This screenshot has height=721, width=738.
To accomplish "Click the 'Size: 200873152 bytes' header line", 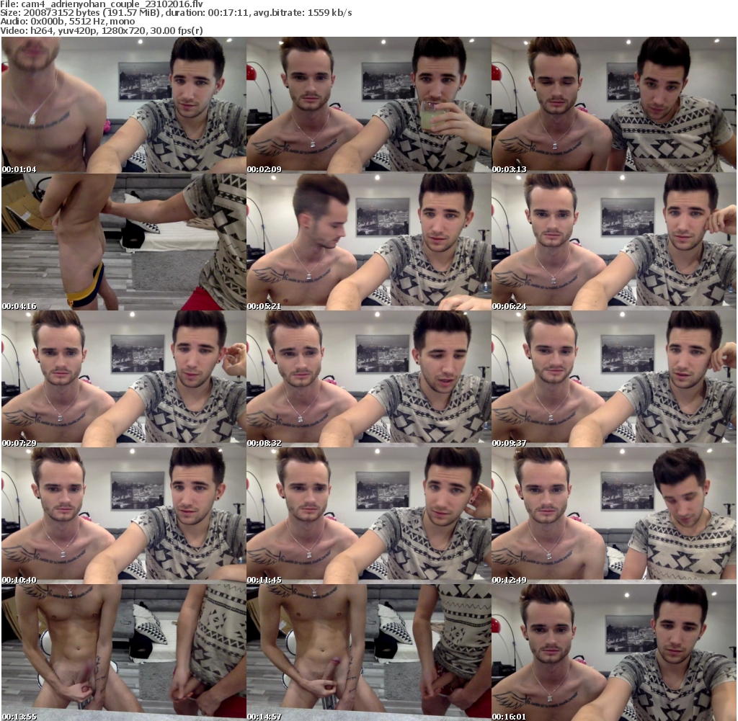I will [176, 13].
